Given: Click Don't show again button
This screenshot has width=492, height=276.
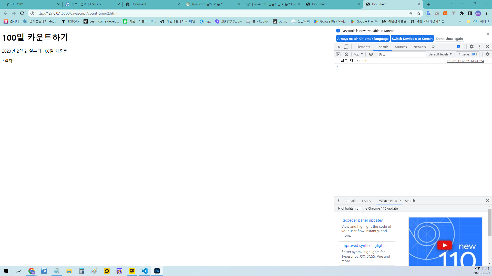Looking at the screenshot, I should pyautogui.click(x=449, y=39).
